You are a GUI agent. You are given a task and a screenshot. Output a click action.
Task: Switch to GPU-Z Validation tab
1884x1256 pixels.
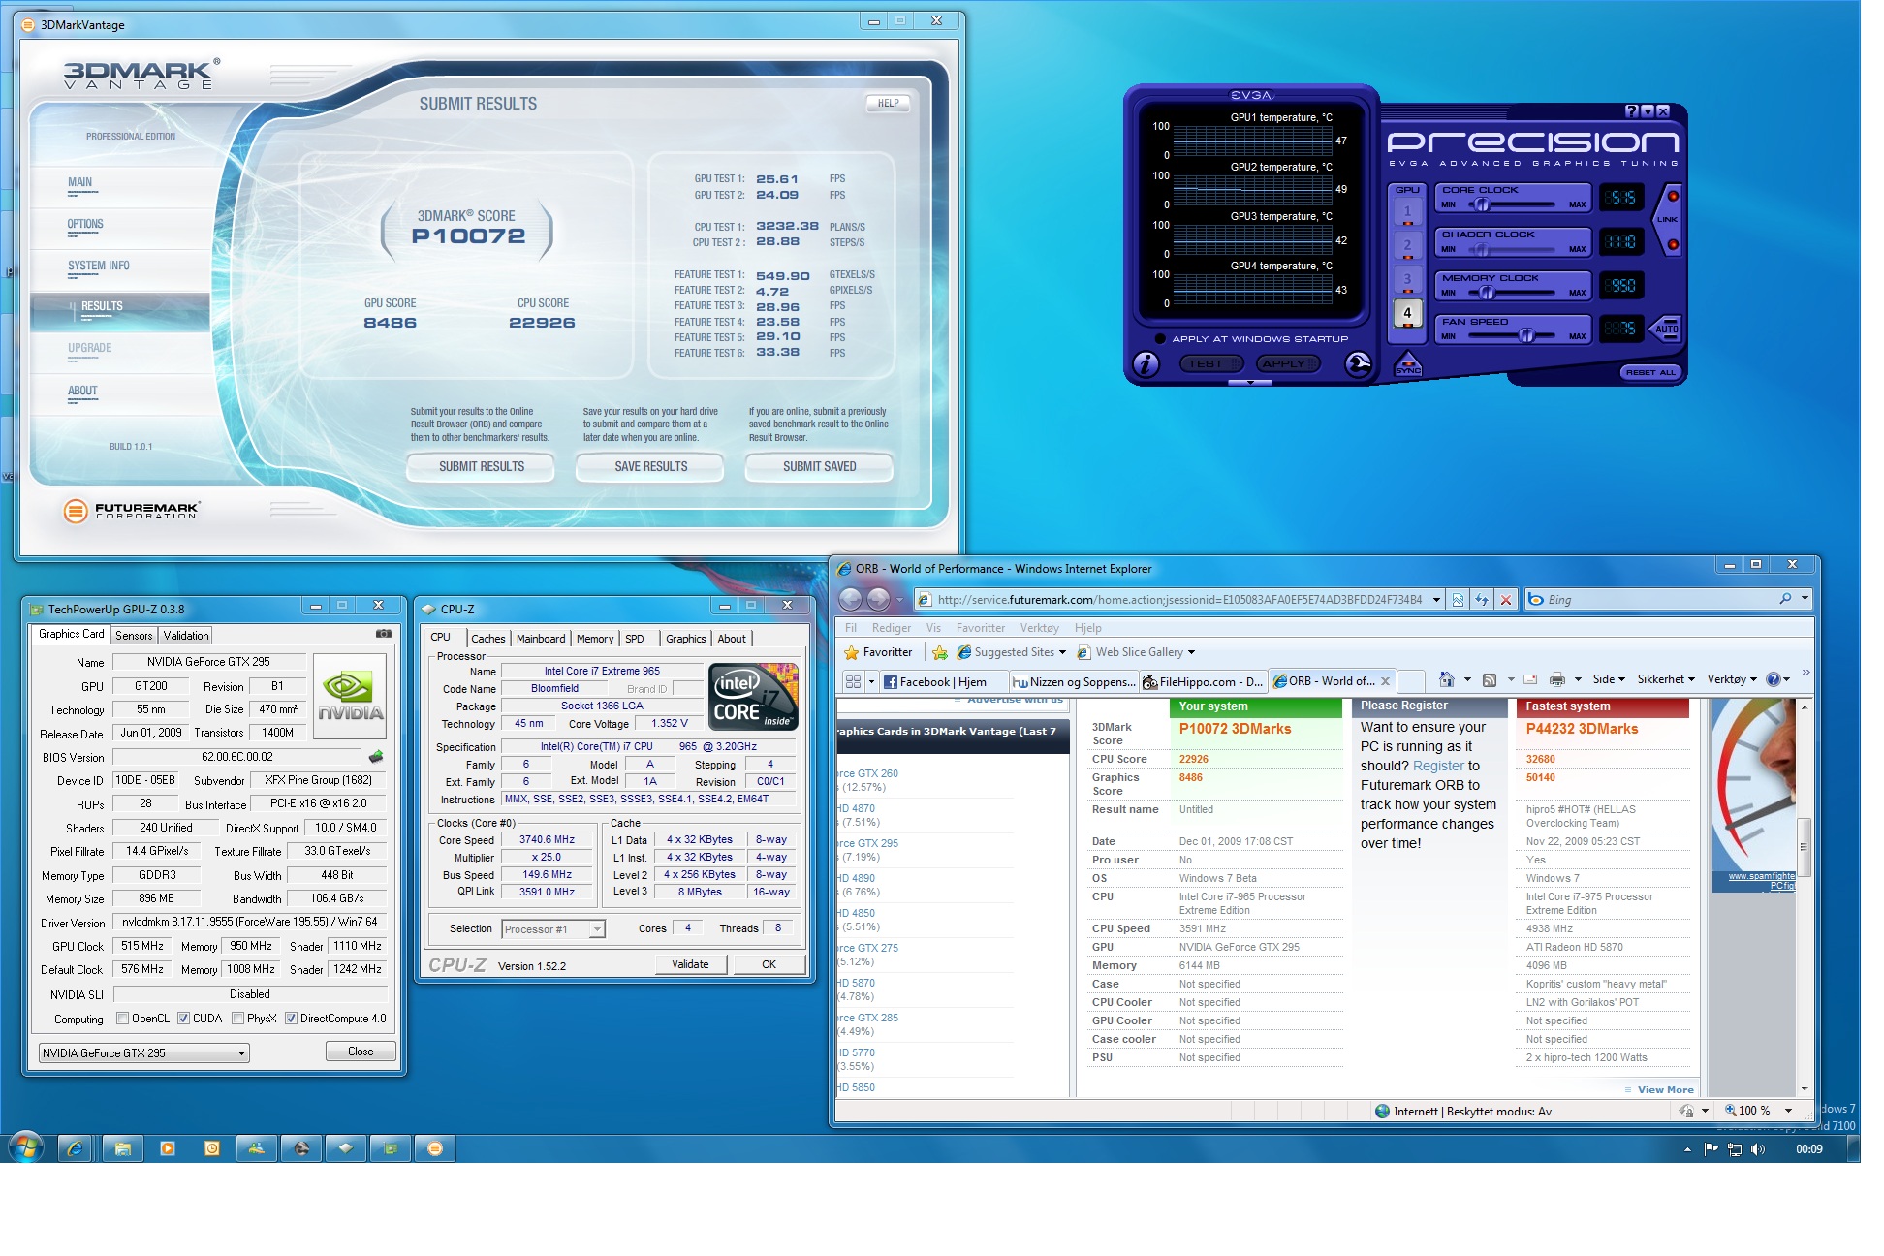click(185, 636)
